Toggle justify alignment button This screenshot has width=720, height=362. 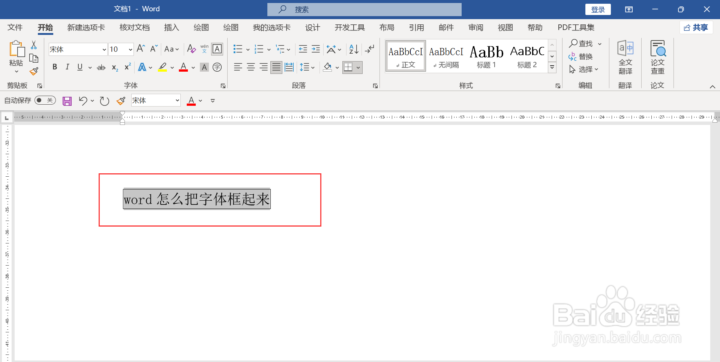coord(276,67)
